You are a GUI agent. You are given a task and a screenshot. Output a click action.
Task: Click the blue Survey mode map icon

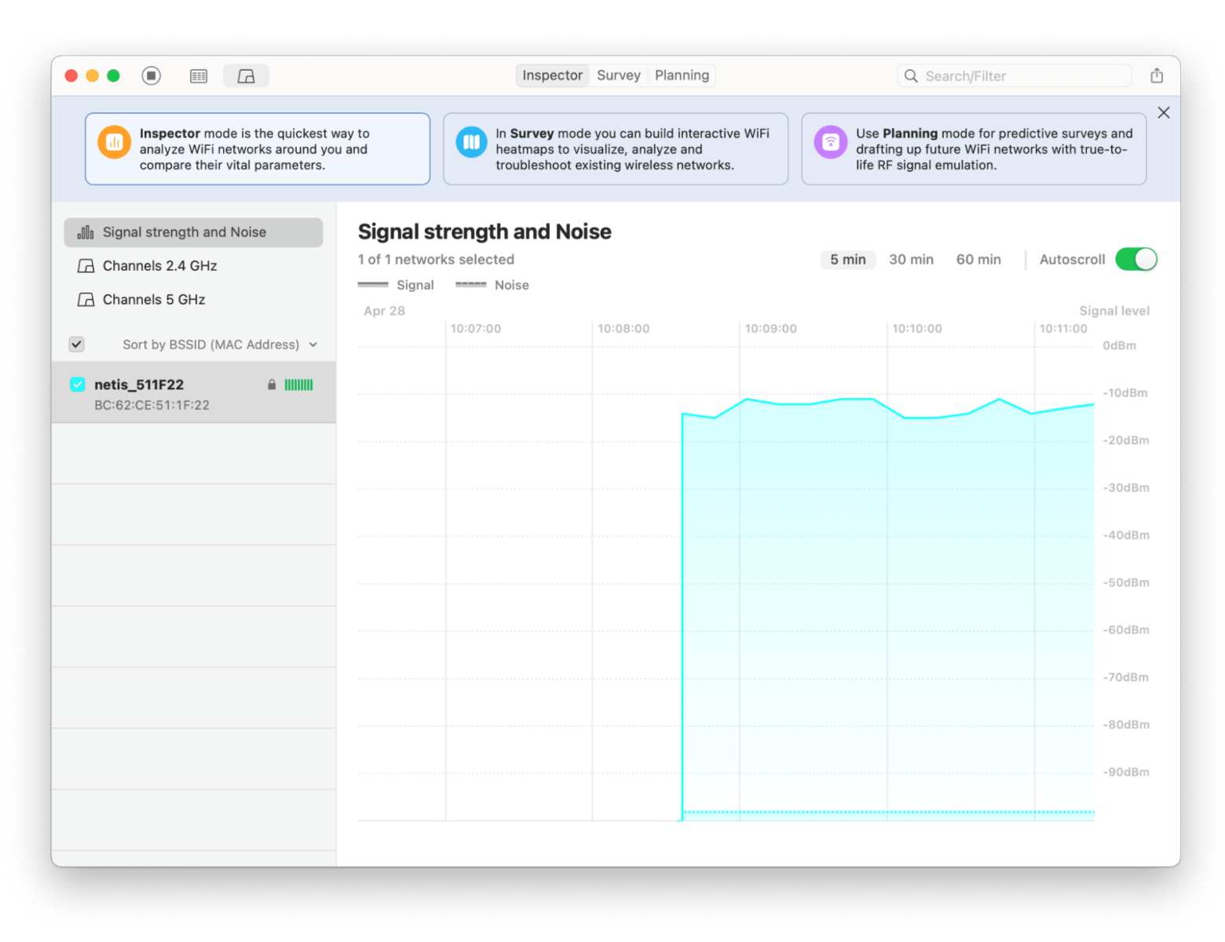pyautogui.click(x=471, y=142)
